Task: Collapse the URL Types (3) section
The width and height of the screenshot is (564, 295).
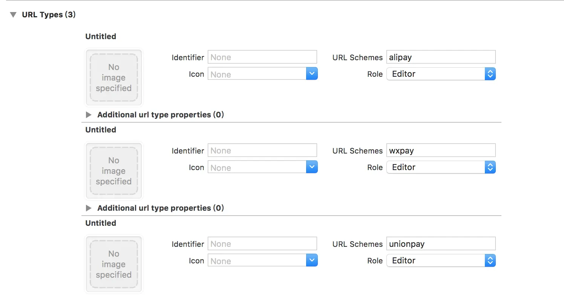Action: click(x=14, y=15)
